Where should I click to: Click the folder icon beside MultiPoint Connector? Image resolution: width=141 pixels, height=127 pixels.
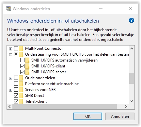[21, 48]
